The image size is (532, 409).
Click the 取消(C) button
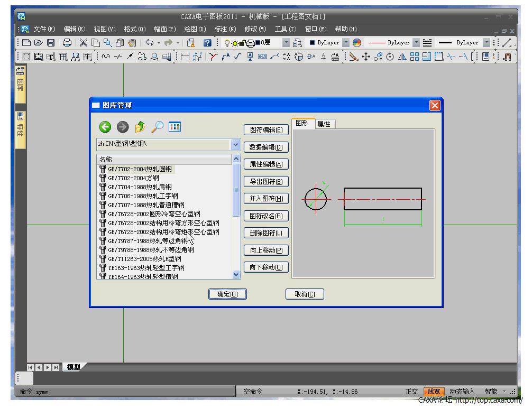(x=305, y=294)
